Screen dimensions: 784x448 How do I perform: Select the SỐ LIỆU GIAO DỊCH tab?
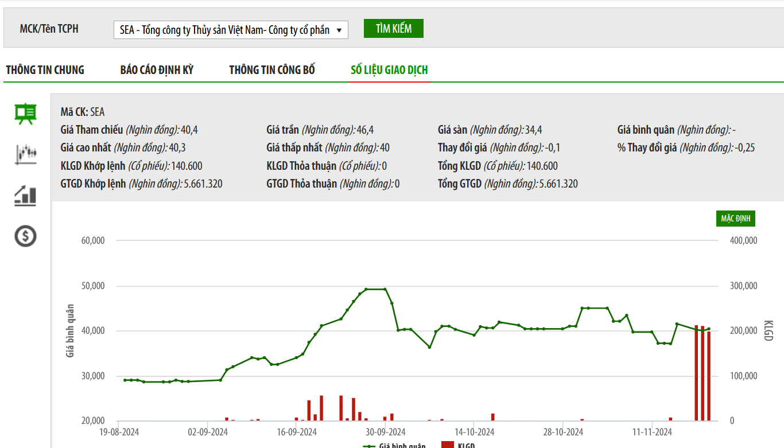389,70
